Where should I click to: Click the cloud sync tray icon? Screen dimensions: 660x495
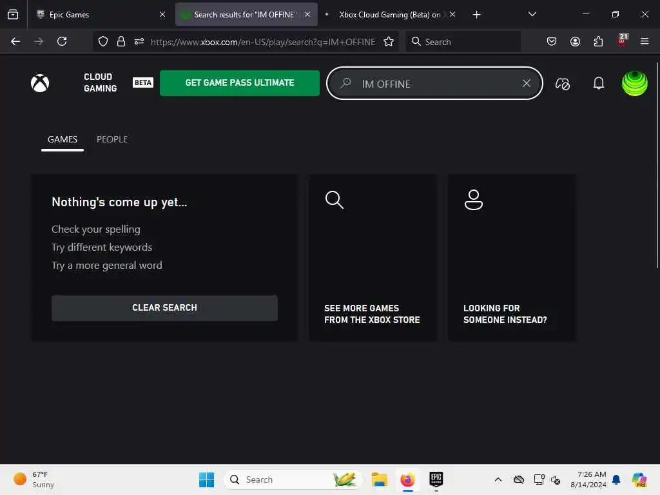click(519, 480)
